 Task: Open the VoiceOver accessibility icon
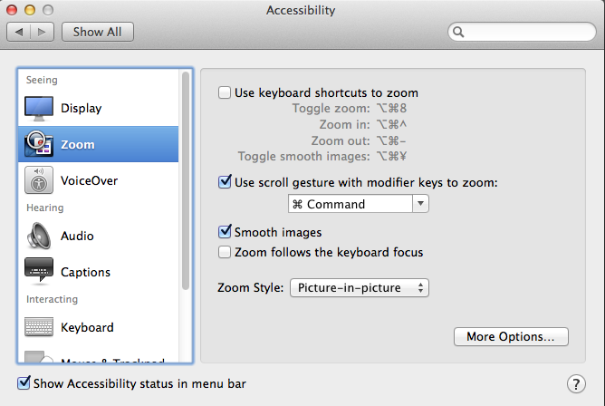pos(39,180)
